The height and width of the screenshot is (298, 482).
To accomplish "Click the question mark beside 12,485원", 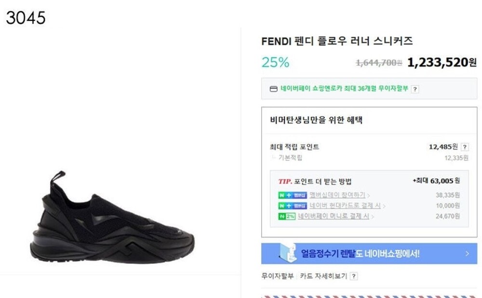I will 465,147.
